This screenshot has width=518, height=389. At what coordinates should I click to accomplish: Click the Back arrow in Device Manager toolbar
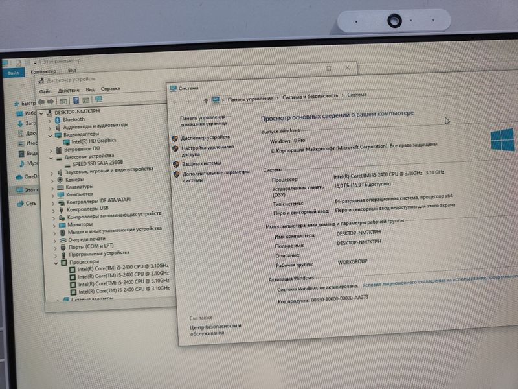(x=41, y=102)
